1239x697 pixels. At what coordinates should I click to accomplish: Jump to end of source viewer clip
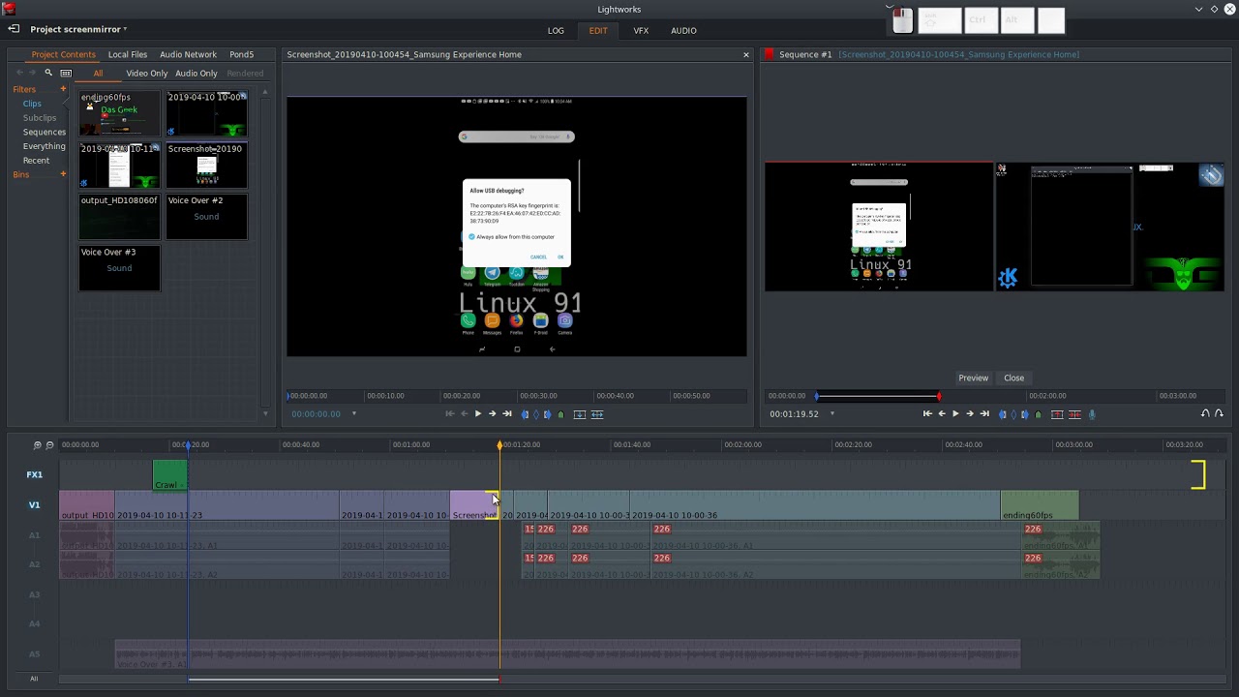click(506, 414)
